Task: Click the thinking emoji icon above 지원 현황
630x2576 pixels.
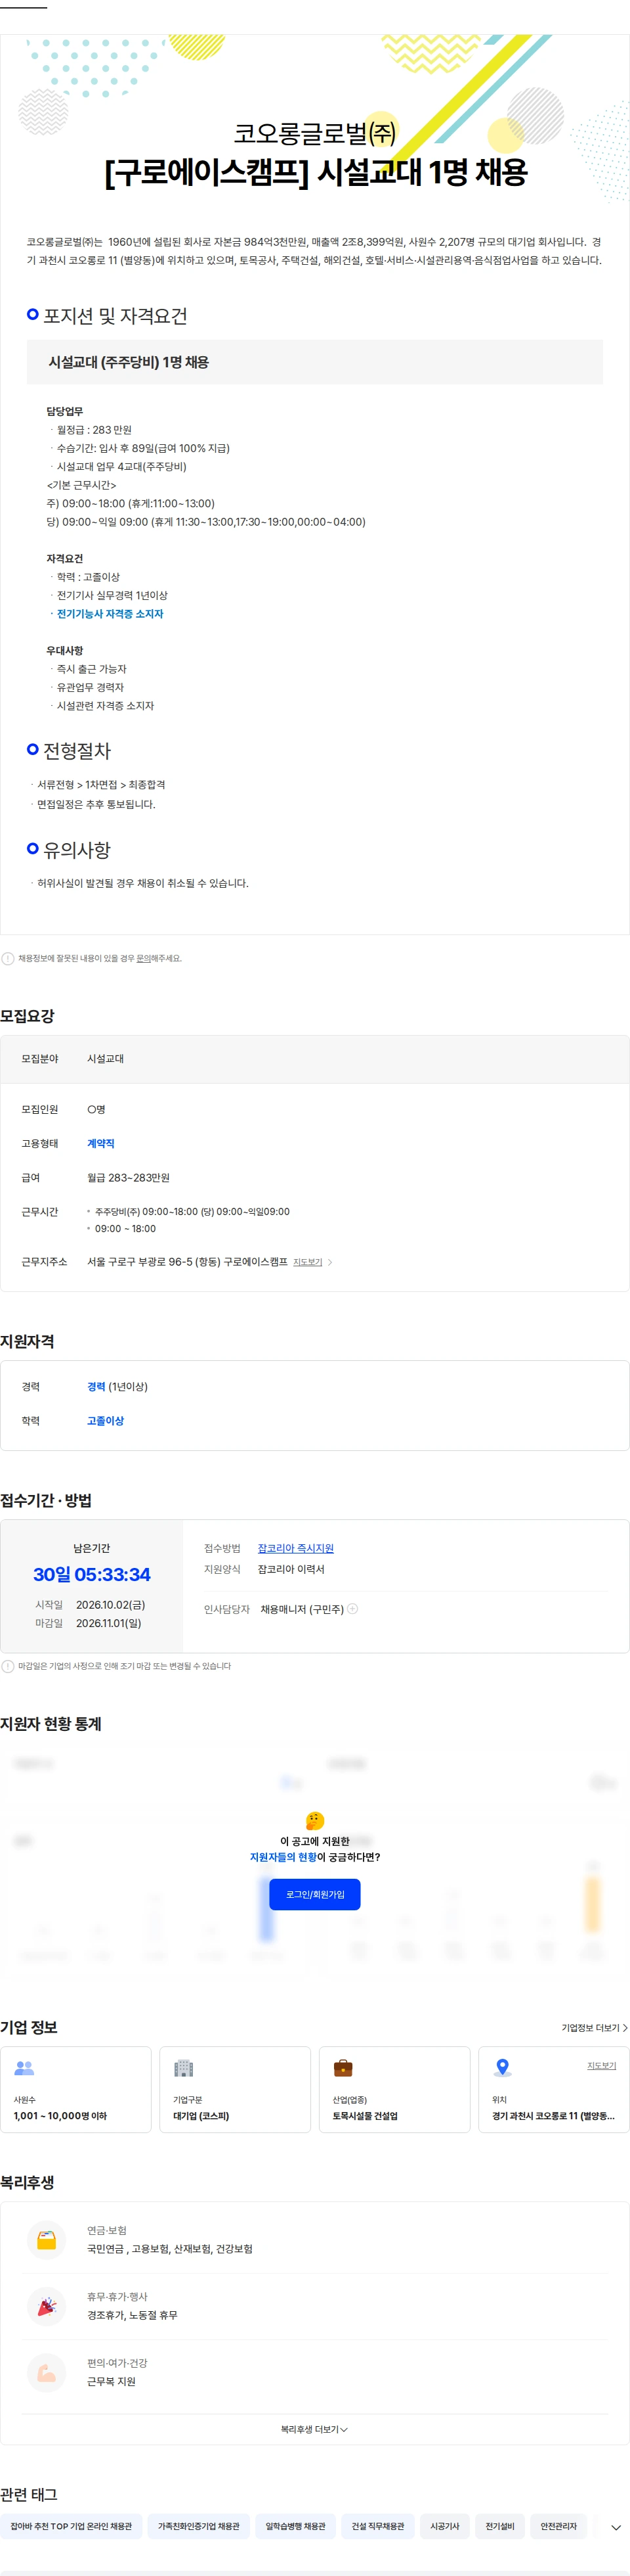Action: tap(314, 1820)
